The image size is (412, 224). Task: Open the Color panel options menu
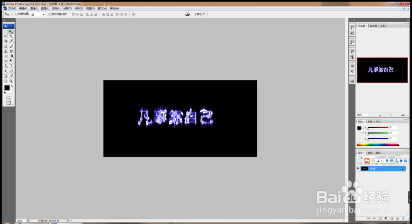click(407, 122)
